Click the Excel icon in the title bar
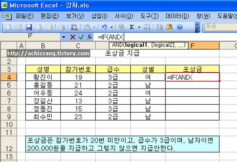The width and height of the screenshot is (237, 162). click(x=4, y=5)
